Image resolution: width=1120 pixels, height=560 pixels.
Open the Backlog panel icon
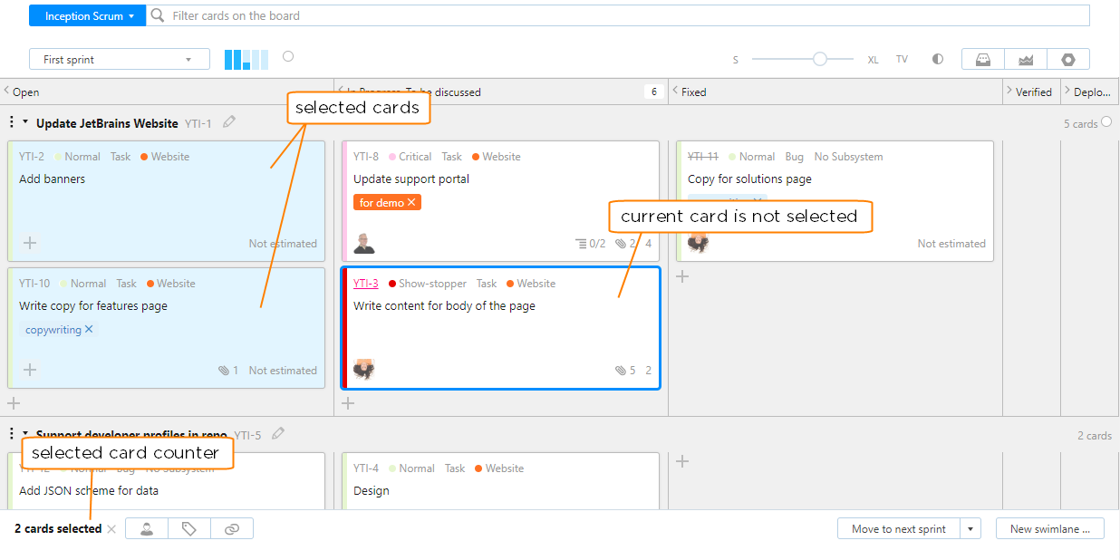click(x=982, y=59)
